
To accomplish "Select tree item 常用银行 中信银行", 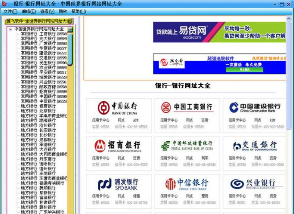I will pyautogui.click(x=44, y=101).
